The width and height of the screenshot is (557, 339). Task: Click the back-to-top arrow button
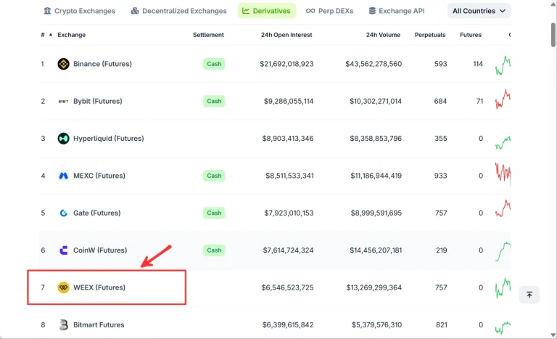529,295
